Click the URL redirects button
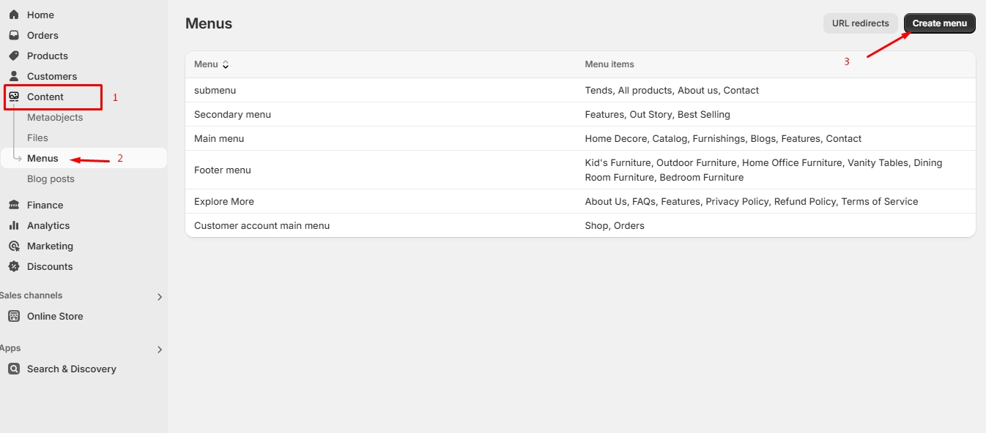Viewport: 986px width, 433px height. click(x=860, y=23)
